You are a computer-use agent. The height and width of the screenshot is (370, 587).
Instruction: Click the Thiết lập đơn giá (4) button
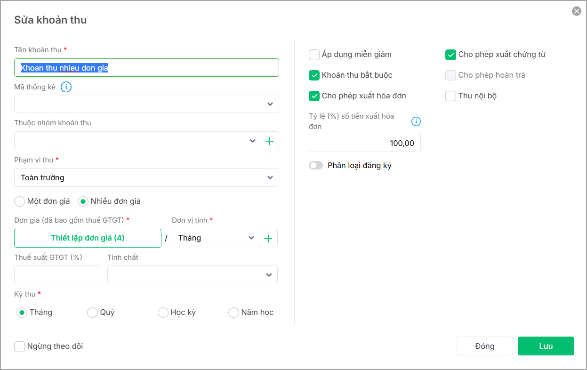click(88, 238)
